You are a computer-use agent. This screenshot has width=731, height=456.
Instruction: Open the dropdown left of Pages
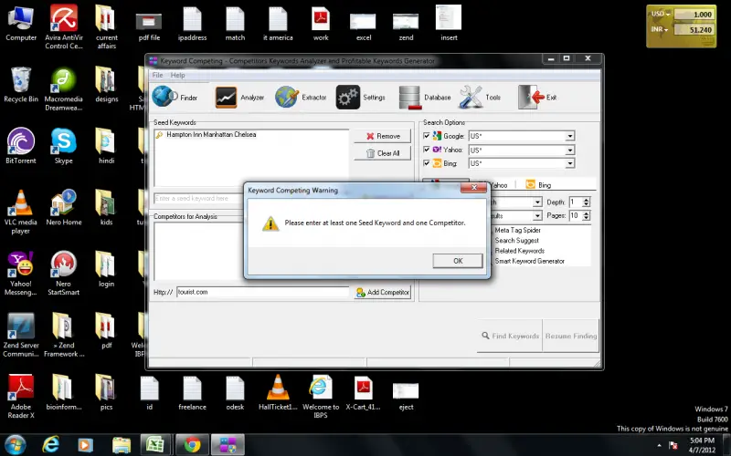[x=537, y=215]
